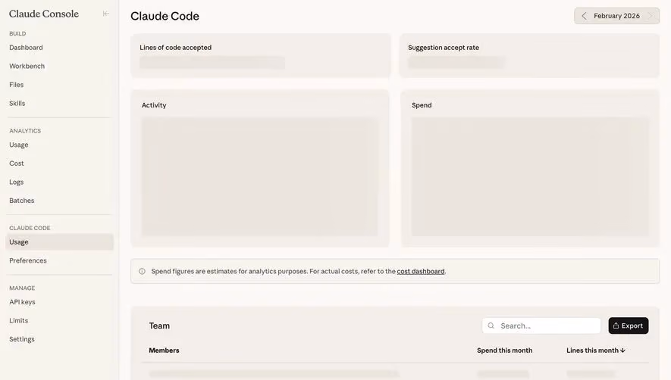The width and height of the screenshot is (671, 380).
Task: Click the February 2026 month label
Action: 616,16
